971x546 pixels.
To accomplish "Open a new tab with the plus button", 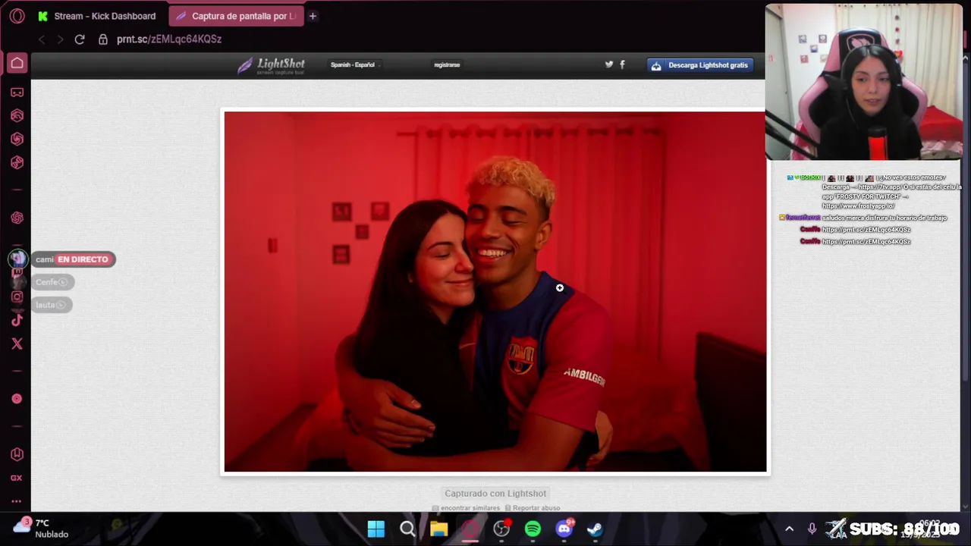I will tap(313, 16).
